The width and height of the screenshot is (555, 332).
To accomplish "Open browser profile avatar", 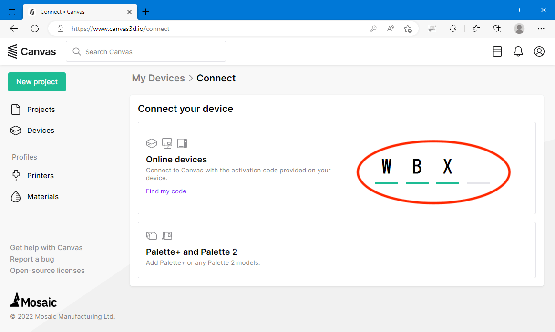I will tap(519, 29).
